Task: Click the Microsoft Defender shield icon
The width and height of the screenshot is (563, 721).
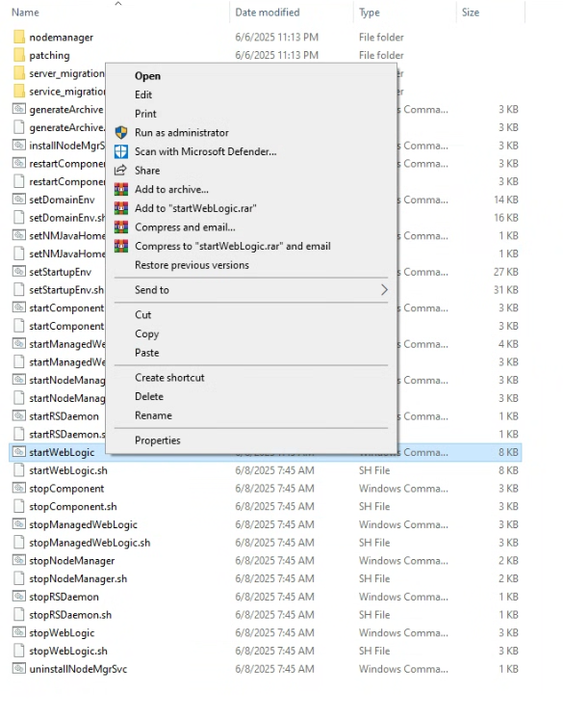Action: pyautogui.click(x=120, y=151)
